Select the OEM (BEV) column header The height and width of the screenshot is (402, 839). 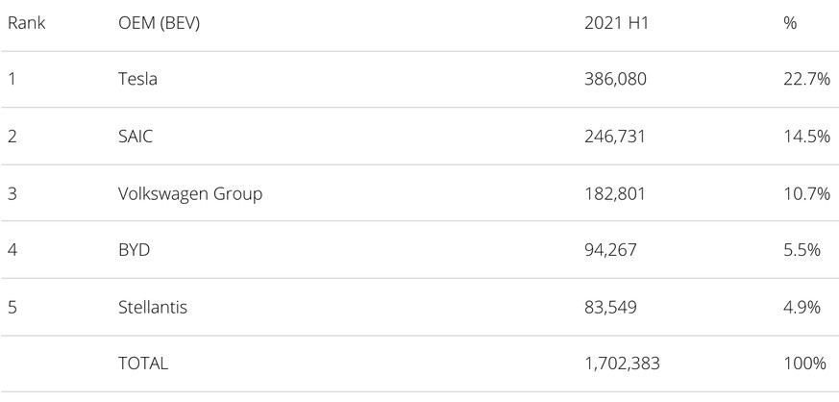tap(159, 22)
